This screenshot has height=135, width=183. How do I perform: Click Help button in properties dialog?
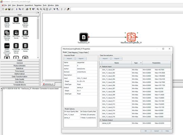pyautogui.click(x=167, y=131)
